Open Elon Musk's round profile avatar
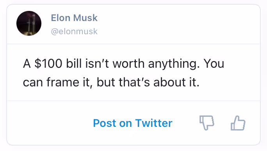 (x=29, y=23)
